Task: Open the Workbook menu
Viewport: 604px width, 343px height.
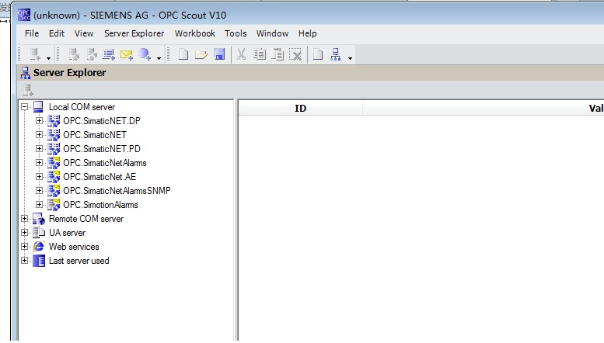Action: (195, 33)
